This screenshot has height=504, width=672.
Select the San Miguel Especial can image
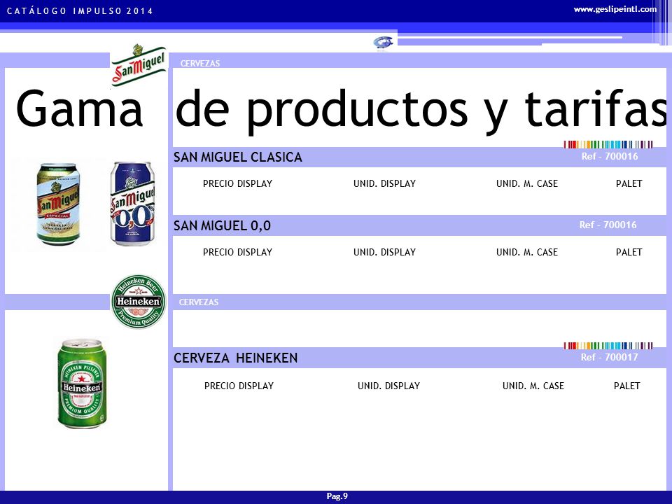point(58,204)
